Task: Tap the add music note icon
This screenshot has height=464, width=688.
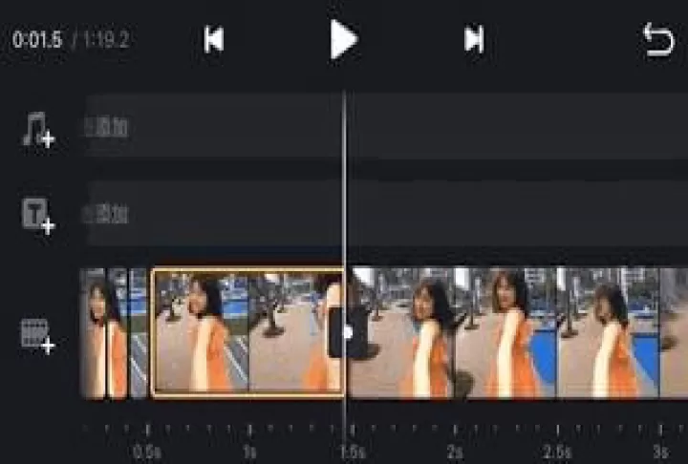Action: 38,130
